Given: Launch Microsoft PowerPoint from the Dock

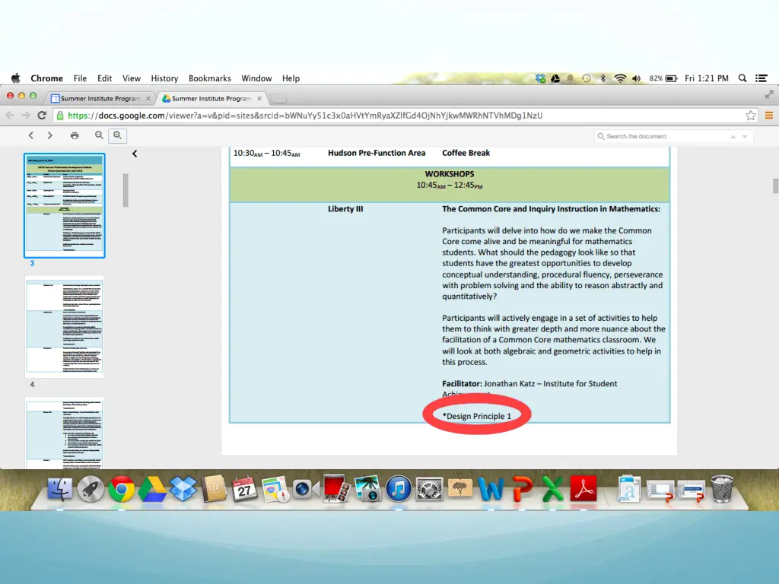Looking at the screenshot, I should pos(522,489).
